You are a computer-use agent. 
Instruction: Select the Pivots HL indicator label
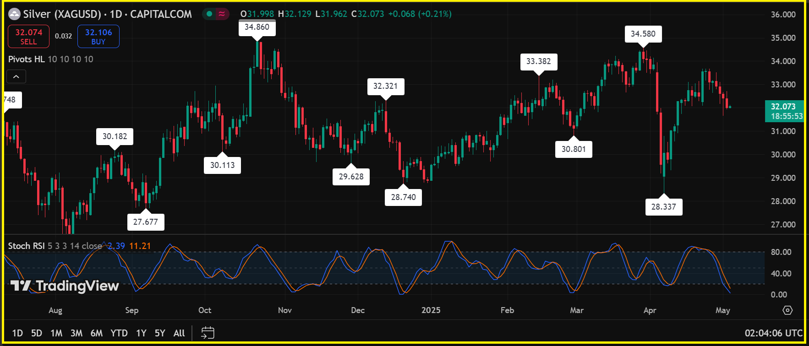pyautogui.click(x=26, y=59)
